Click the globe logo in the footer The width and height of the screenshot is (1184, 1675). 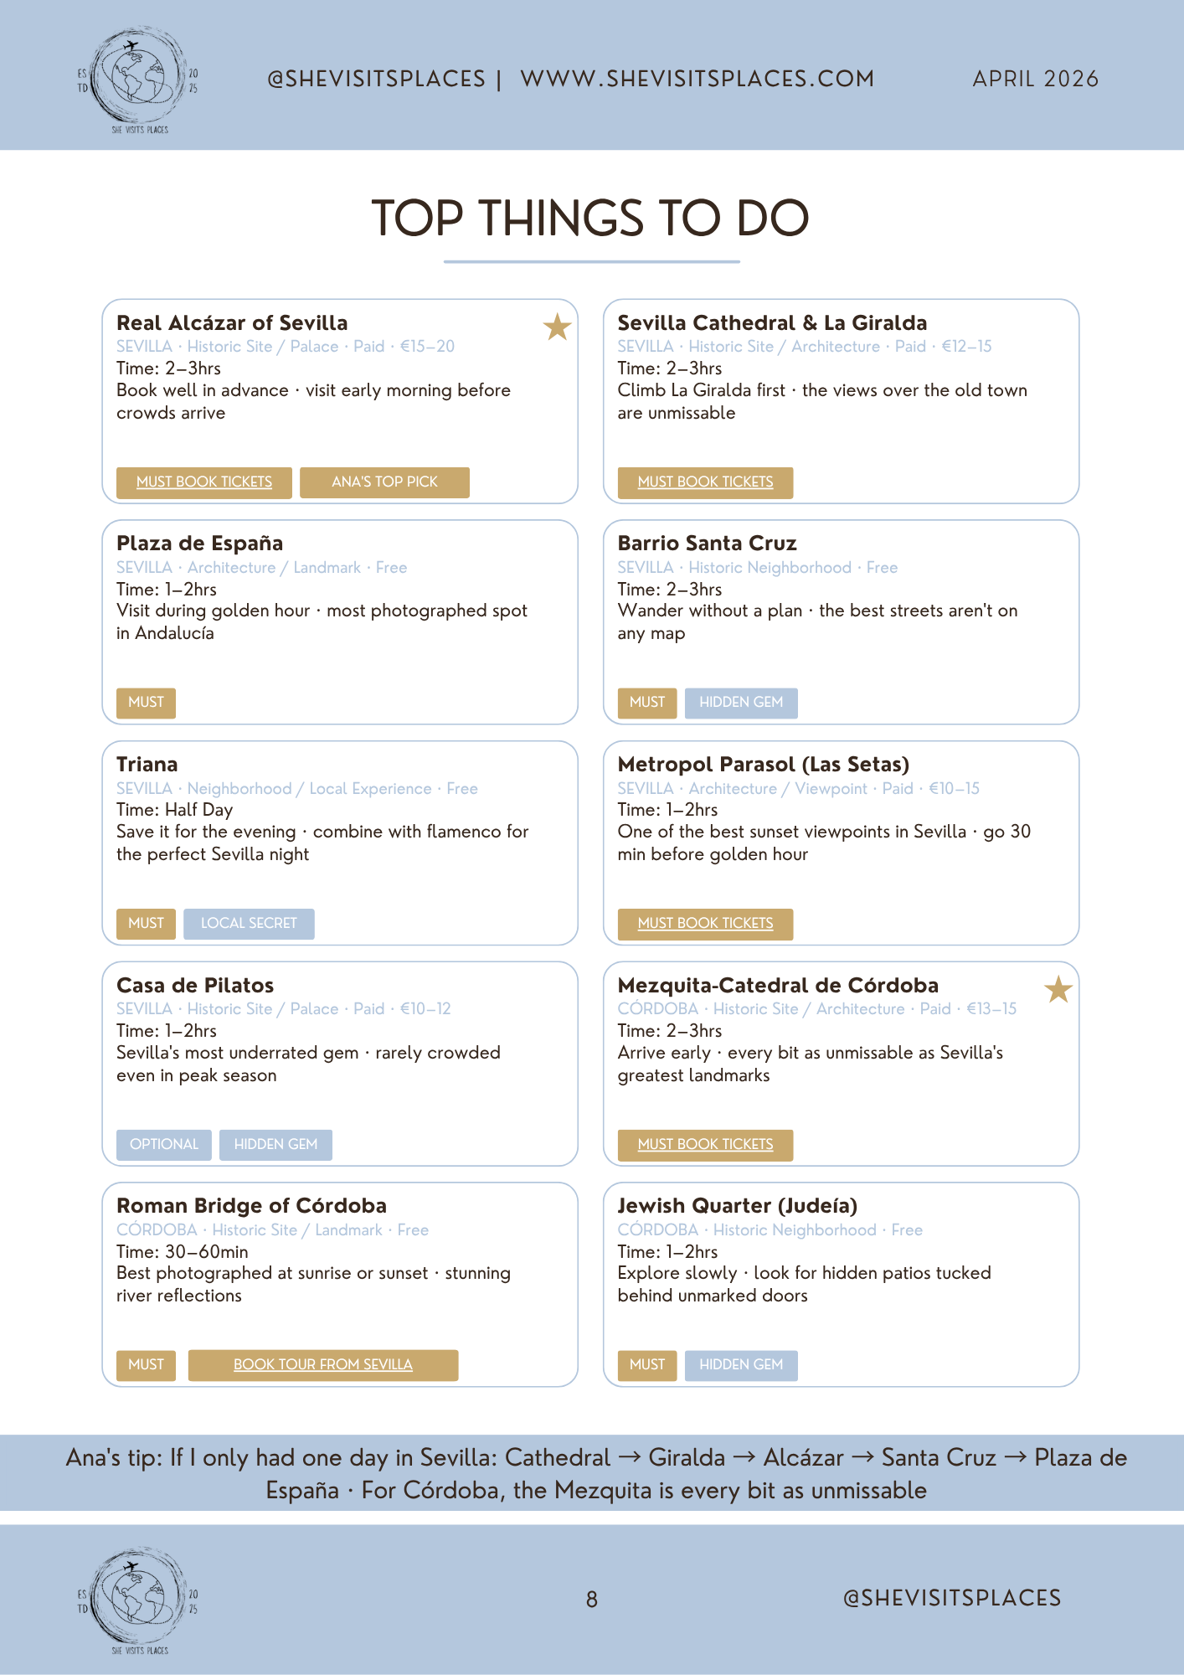pyautogui.click(x=137, y=1600)
